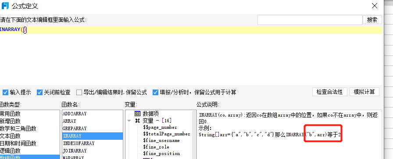Screen dimensions: 393x159
Task: Select 数据项 in variable tree
Action: 150,114
